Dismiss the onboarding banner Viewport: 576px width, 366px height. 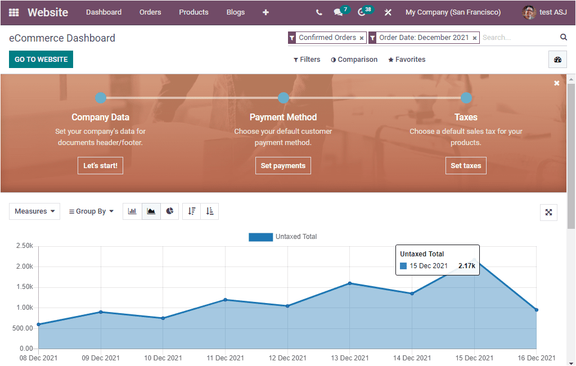point(556,83)
